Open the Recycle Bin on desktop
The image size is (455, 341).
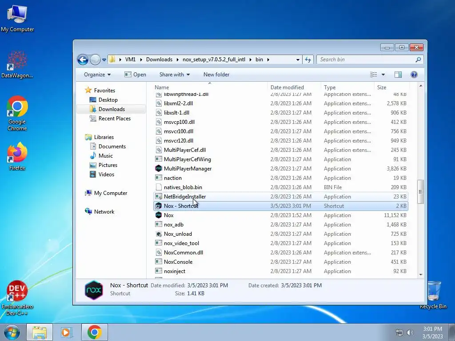(433, 295)
